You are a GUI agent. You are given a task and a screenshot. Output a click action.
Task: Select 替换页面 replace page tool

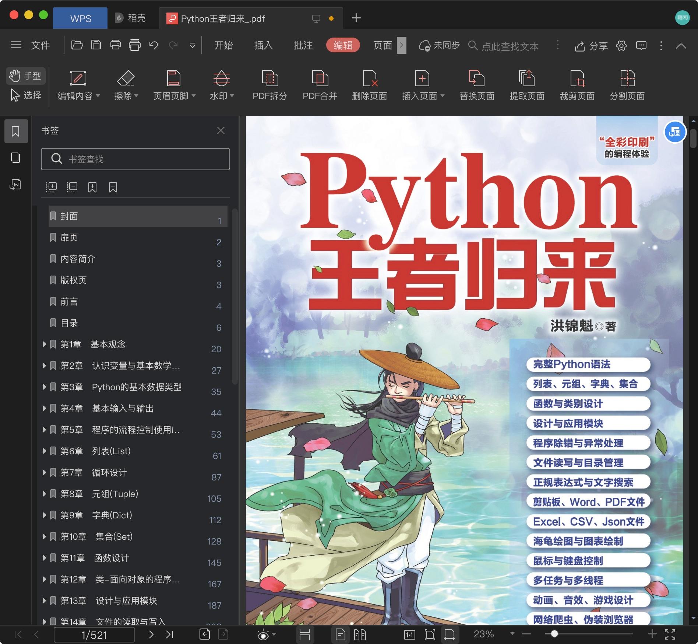pos(477,85)
